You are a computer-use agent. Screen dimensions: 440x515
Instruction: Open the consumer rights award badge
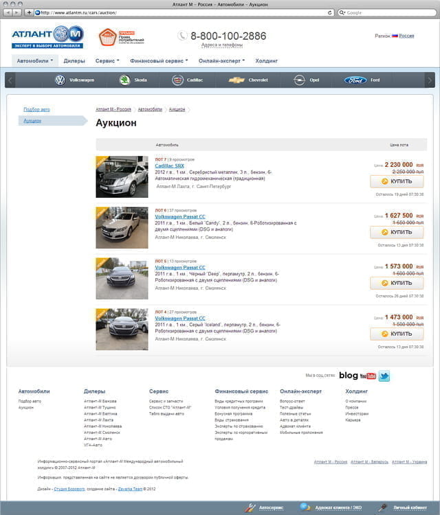click(x=122, y=37)
